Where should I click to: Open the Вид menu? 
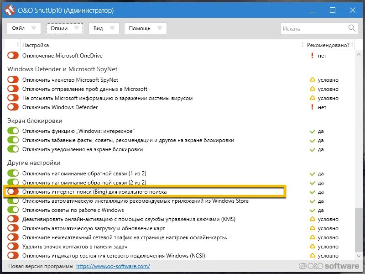[x=104, y=28]
